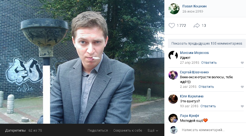Image resolution: width=246 pixels, height=136 pixels.
Task: Open Лара Крофт's avatar
Action: pos(173,118)
